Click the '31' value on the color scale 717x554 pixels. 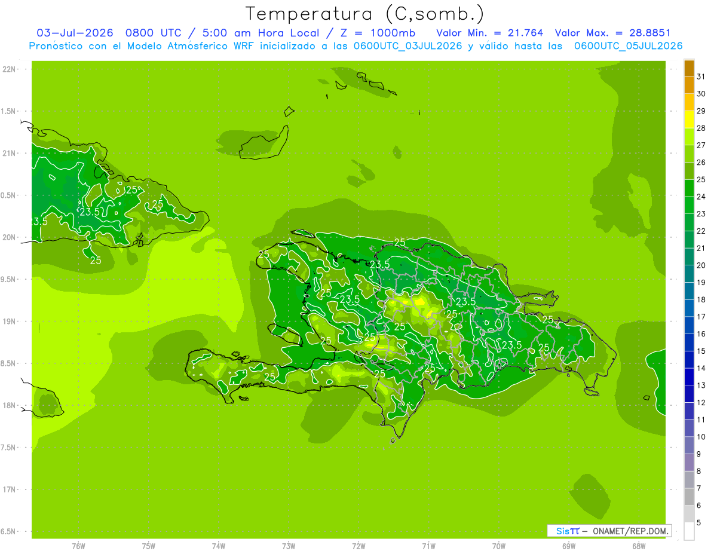(701, 76)
